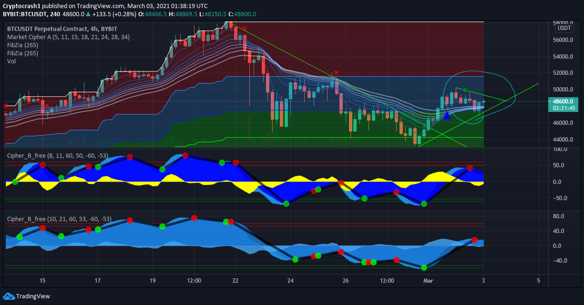Select the second FibZia (265) label

[22, 53]
